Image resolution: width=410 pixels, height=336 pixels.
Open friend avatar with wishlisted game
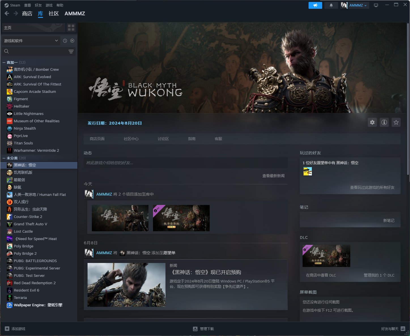[x=307, y=171]
